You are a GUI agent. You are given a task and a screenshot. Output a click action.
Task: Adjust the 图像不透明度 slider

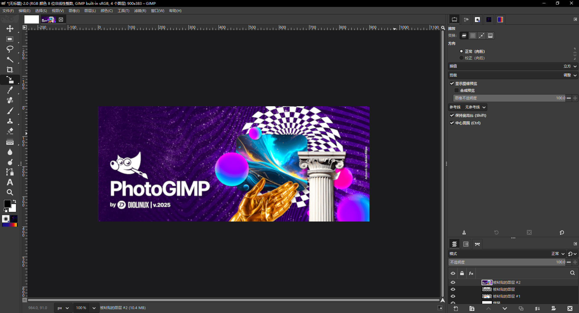tap(509, 98)
